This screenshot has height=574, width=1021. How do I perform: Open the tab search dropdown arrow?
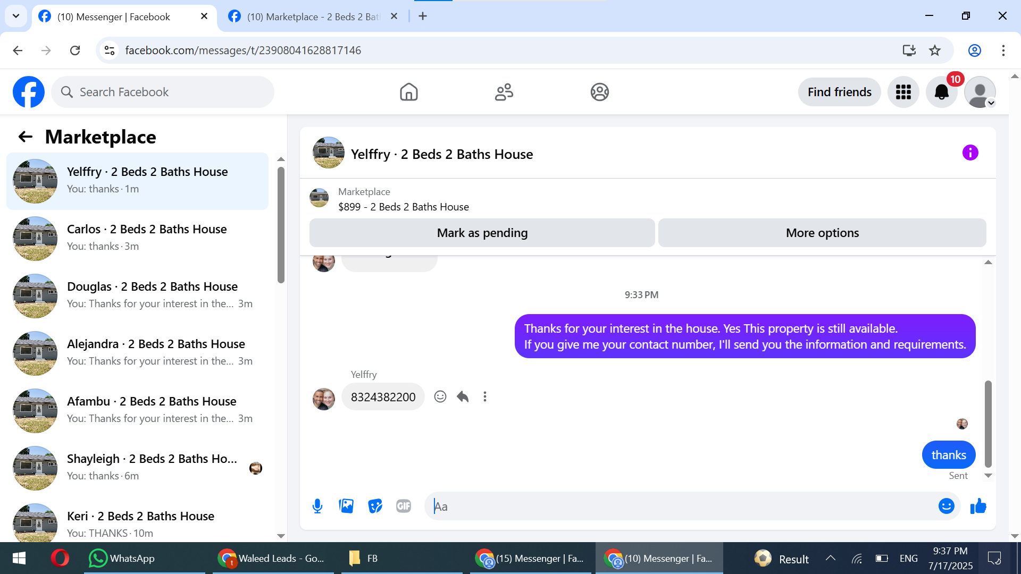(x=16, y=16)
